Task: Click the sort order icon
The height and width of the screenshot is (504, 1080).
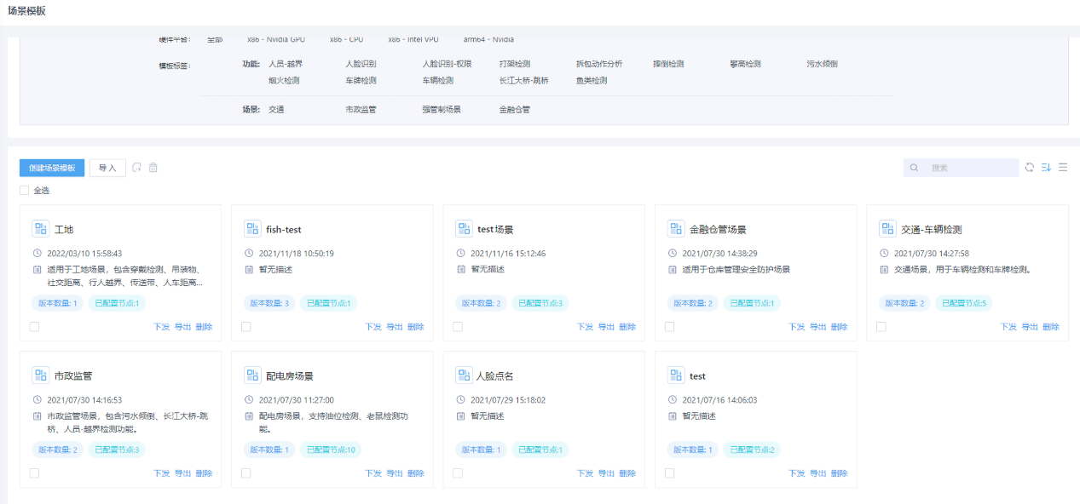Action: coord(1046,168)
